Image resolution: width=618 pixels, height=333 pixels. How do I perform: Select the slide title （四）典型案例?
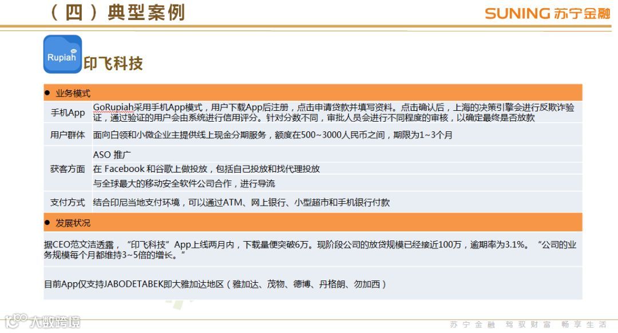[x=116, y=12]
